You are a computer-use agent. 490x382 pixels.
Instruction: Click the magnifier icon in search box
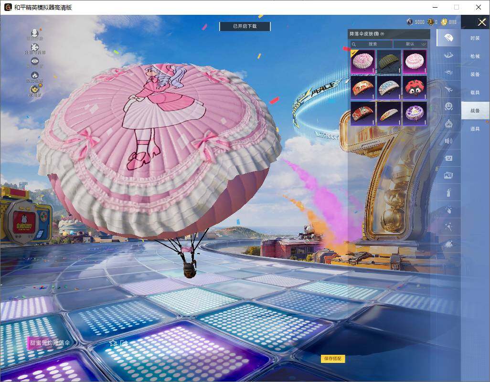click(x=354, y=44)
